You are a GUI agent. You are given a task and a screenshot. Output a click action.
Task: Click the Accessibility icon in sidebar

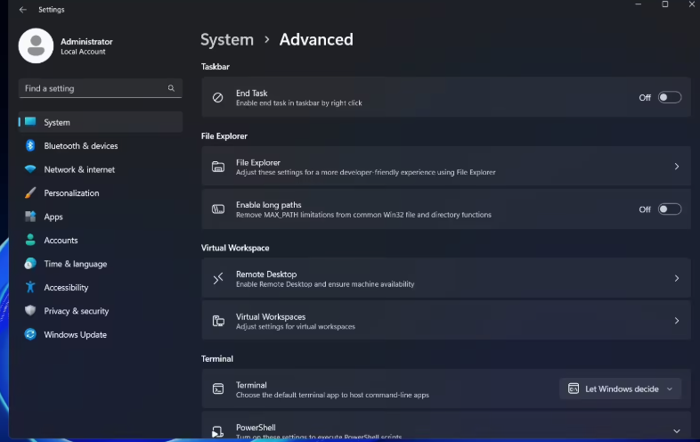(30, 288)
